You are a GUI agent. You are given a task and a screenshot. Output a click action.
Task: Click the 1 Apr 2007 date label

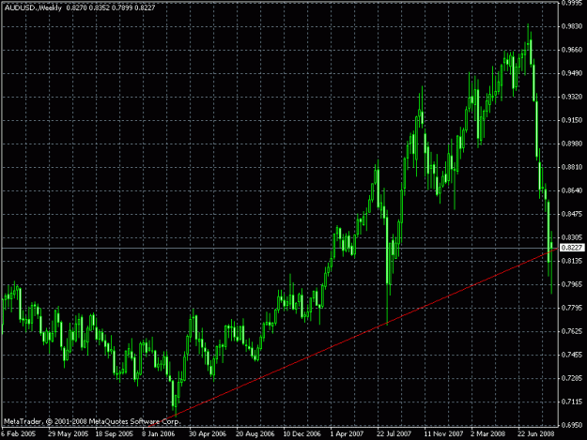click(347, 434)
